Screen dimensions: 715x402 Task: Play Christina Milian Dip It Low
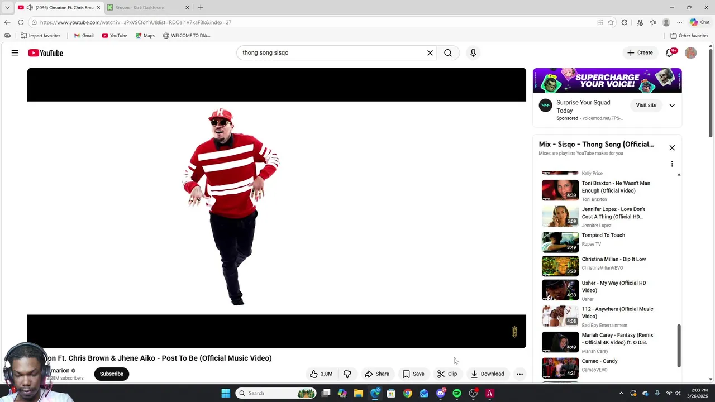click(607, 266)
